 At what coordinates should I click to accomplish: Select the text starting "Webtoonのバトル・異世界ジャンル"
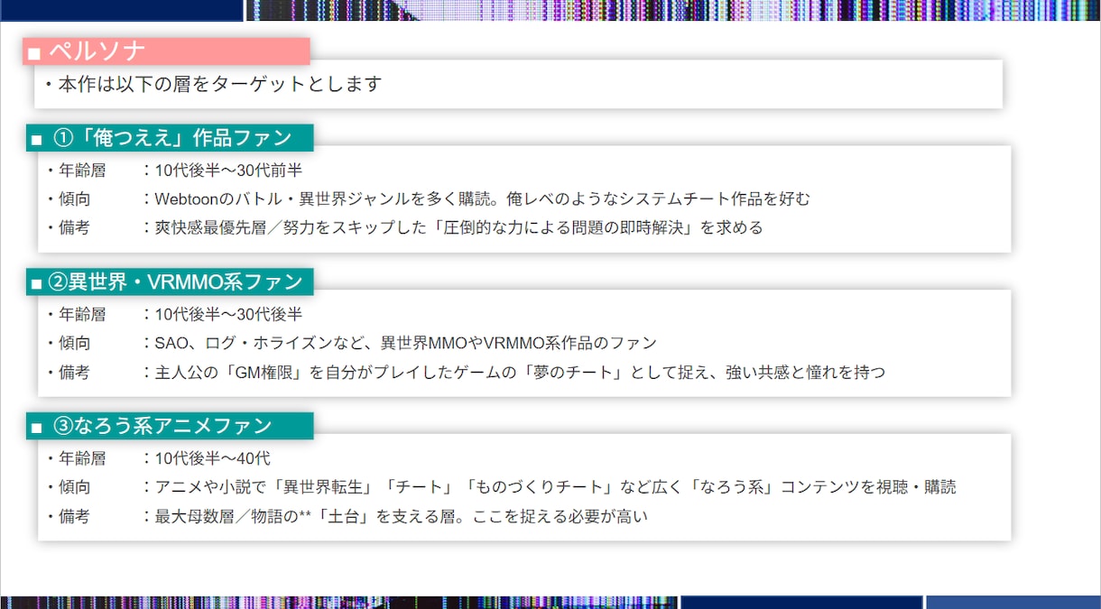click(483, 198)
